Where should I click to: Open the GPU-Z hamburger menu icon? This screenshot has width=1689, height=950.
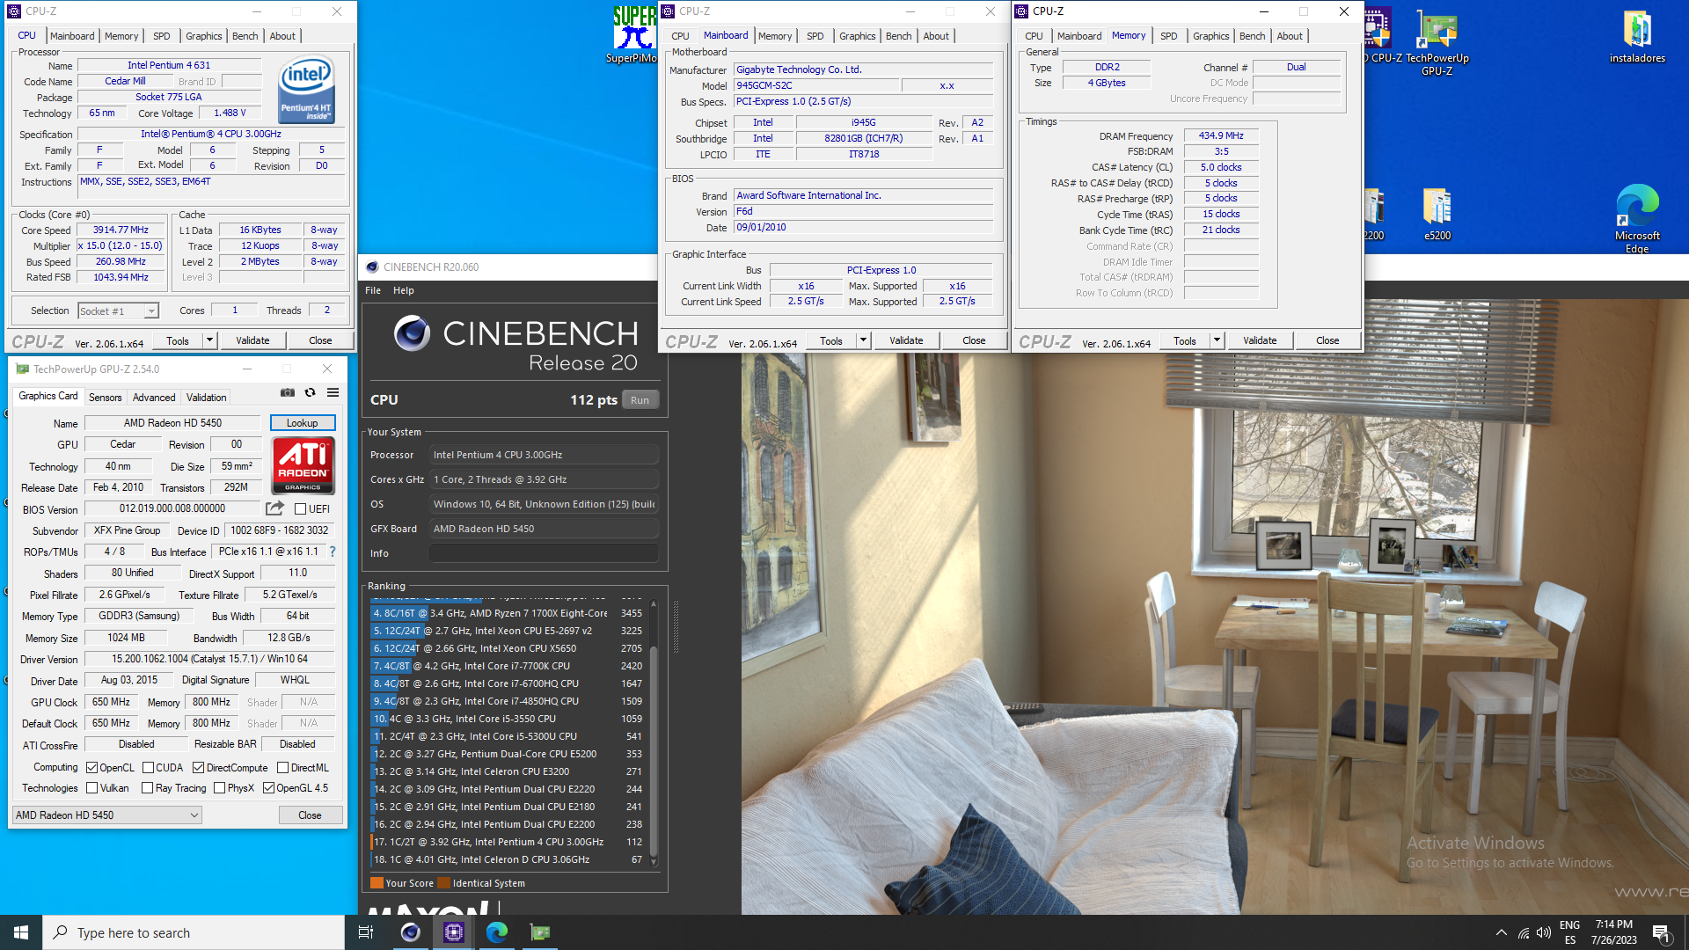tap(333, 393)
